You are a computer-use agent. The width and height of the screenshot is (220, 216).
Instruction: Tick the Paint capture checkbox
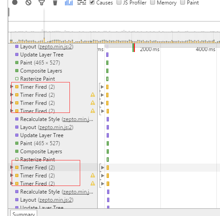(x=182, y=2)
